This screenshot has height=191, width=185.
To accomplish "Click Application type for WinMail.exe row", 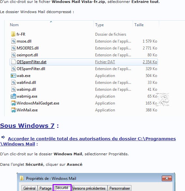I will tap(105, 110).
